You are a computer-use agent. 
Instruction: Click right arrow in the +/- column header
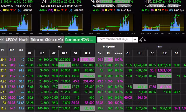click(x=121, y=53)
